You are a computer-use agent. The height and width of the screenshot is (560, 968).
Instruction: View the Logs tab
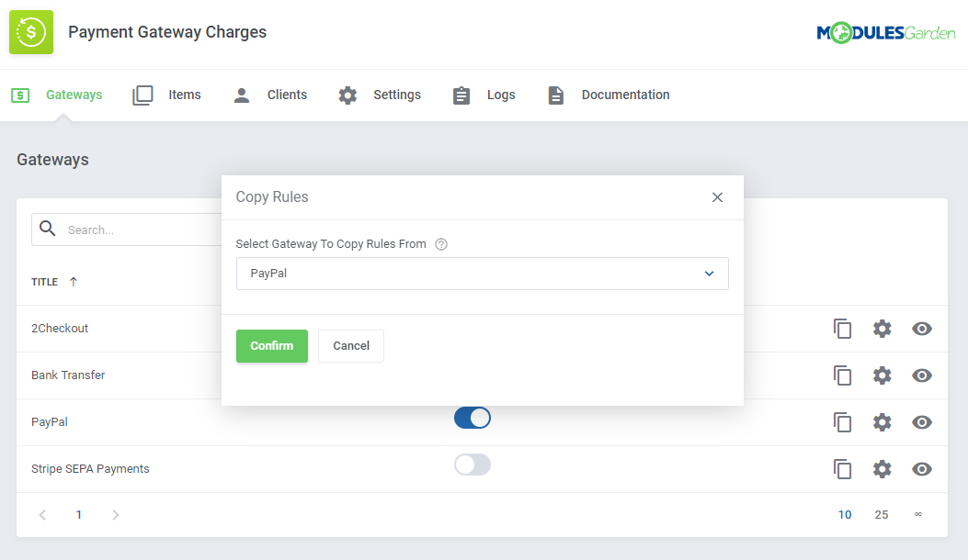coord(501,95)
